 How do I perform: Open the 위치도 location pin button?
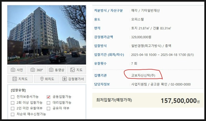47,79
